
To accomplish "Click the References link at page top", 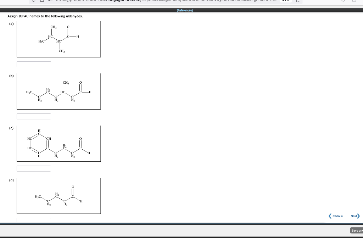I will coord(185,11).
